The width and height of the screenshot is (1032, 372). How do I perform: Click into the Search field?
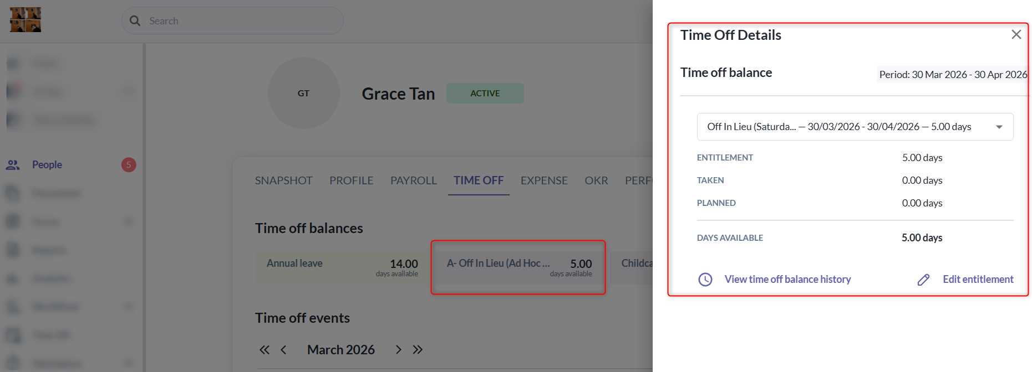pos(232,21)
